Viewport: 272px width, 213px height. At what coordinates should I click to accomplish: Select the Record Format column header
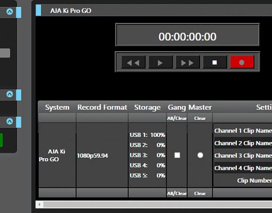[102, 107]
